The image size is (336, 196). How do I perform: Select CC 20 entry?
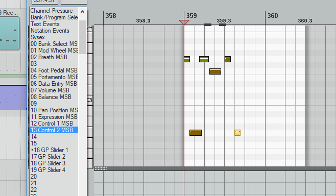point(54,177)
